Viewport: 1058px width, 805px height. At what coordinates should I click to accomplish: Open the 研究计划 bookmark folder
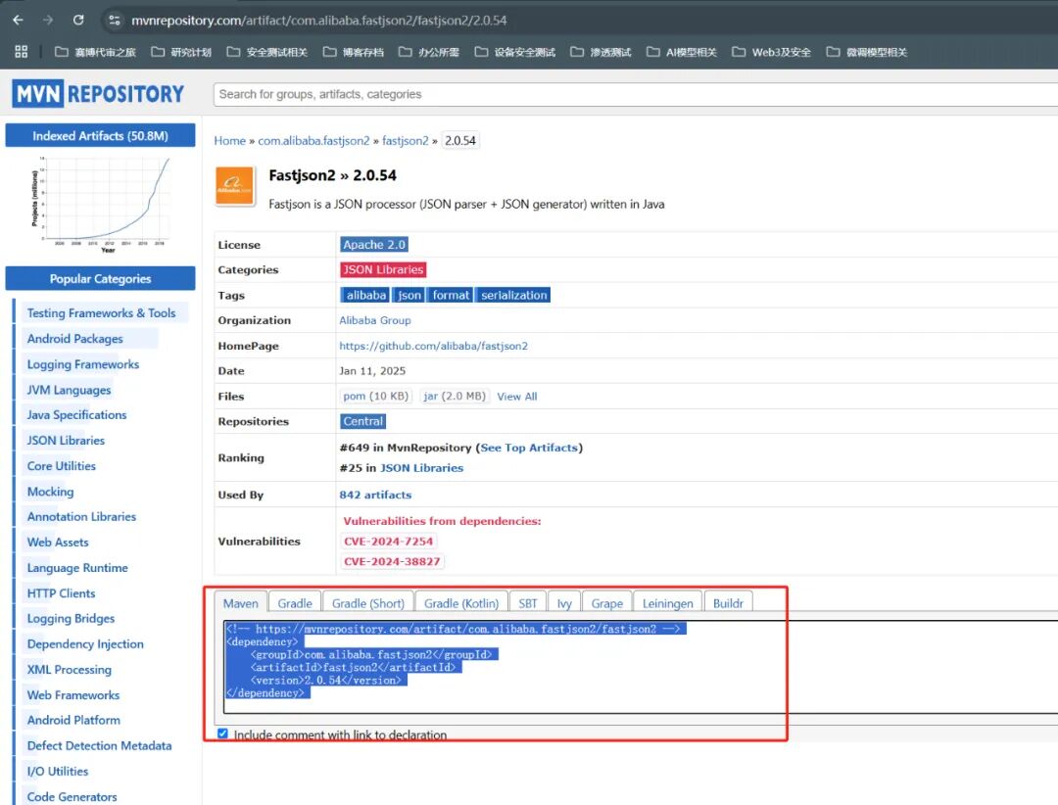pyautogui.click(x=181, y=52)
